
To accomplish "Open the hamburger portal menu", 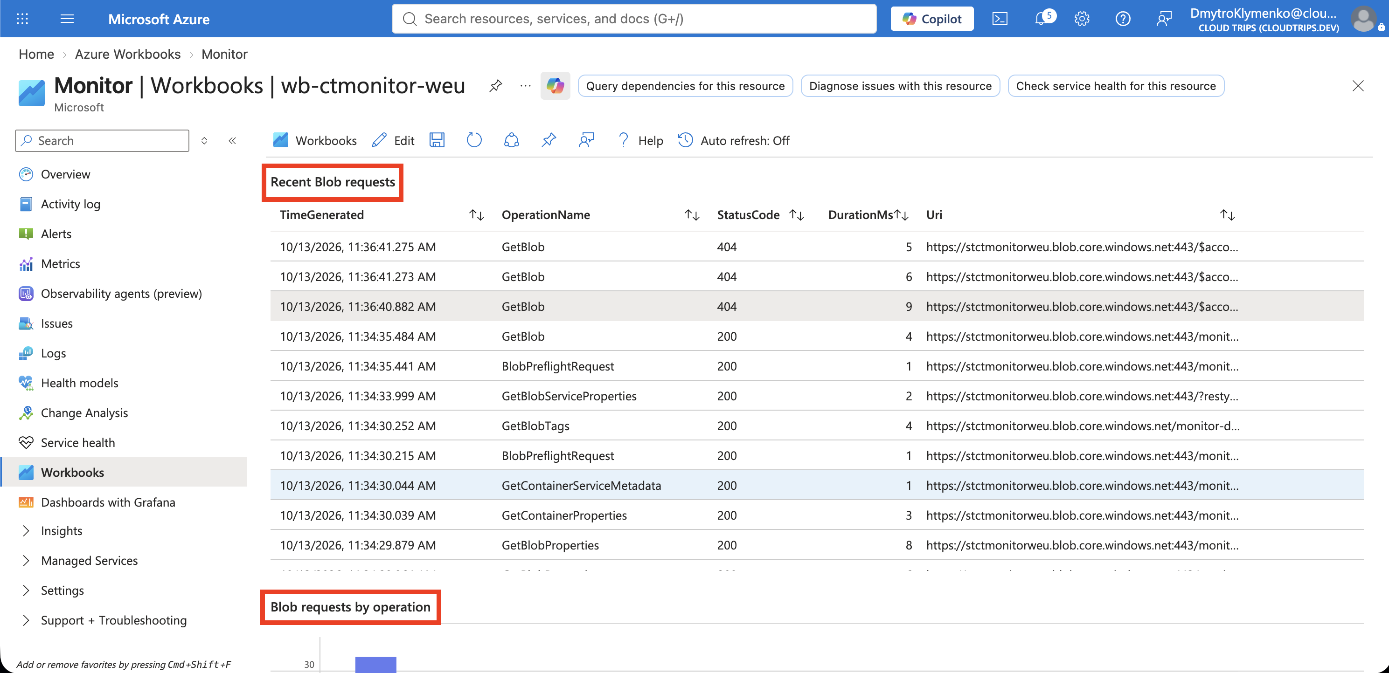I will pyautogui.click(x=67, y=19).
